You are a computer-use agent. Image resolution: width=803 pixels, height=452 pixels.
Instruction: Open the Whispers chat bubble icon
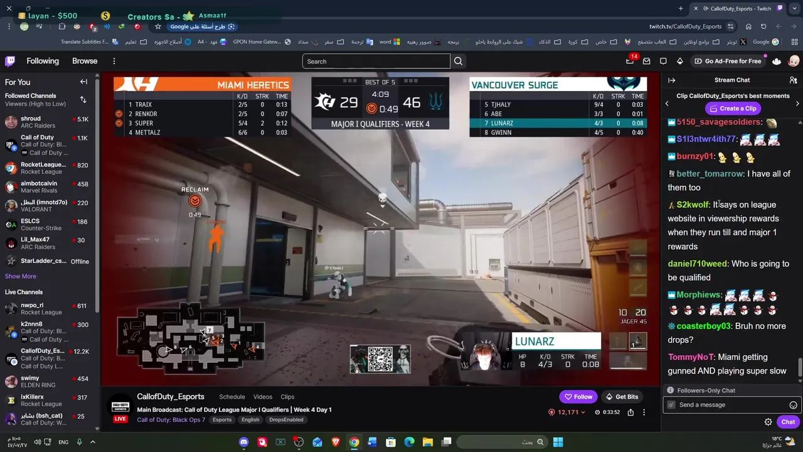coord(663,61)
